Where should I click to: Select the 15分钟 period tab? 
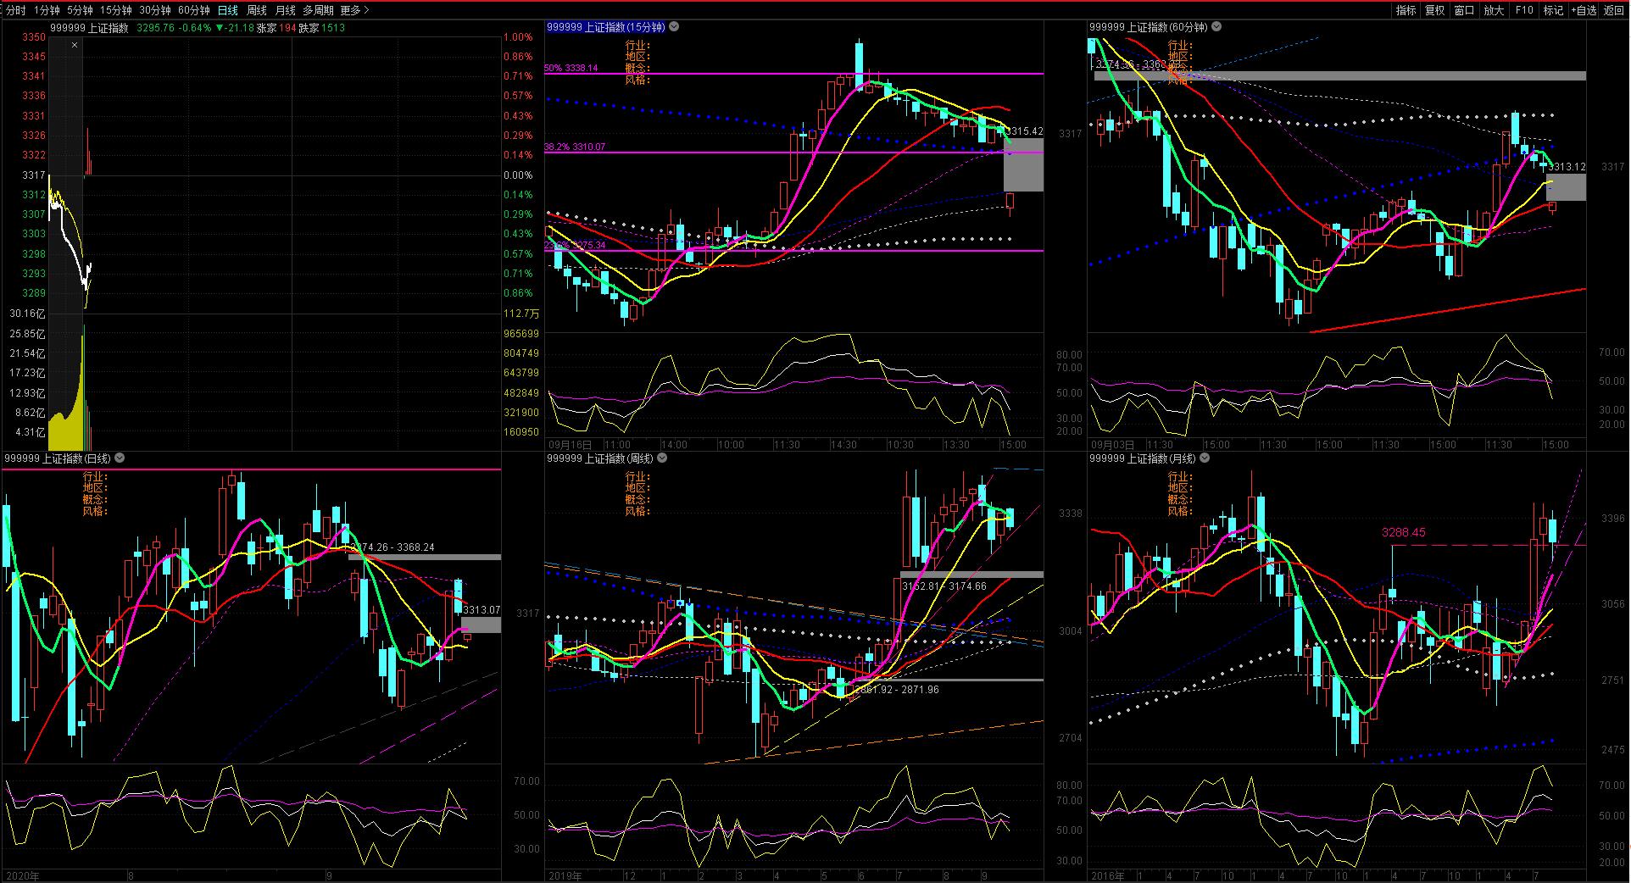click(116, 10)
